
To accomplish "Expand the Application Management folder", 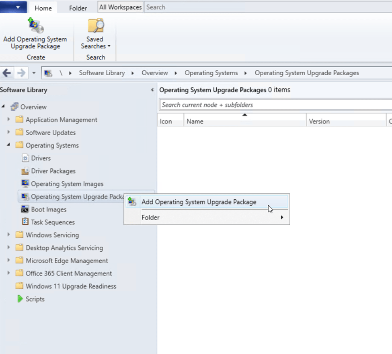I will click(x=9, y=120).
